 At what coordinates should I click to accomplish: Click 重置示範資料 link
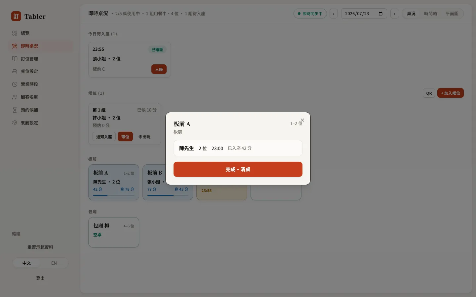coord(40,247)
